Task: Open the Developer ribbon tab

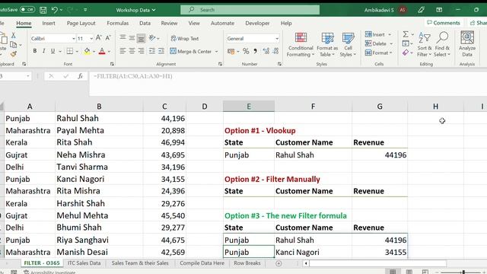Action: 257,24
